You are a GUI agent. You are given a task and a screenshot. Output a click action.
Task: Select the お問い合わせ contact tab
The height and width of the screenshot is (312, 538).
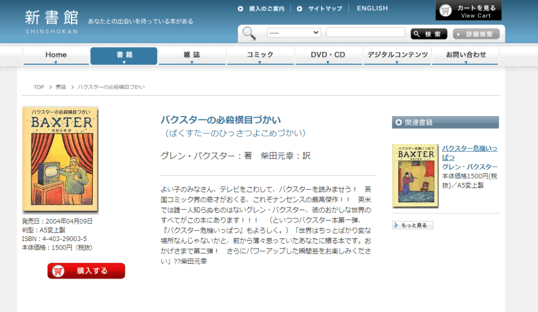click(x=465, y=56)
